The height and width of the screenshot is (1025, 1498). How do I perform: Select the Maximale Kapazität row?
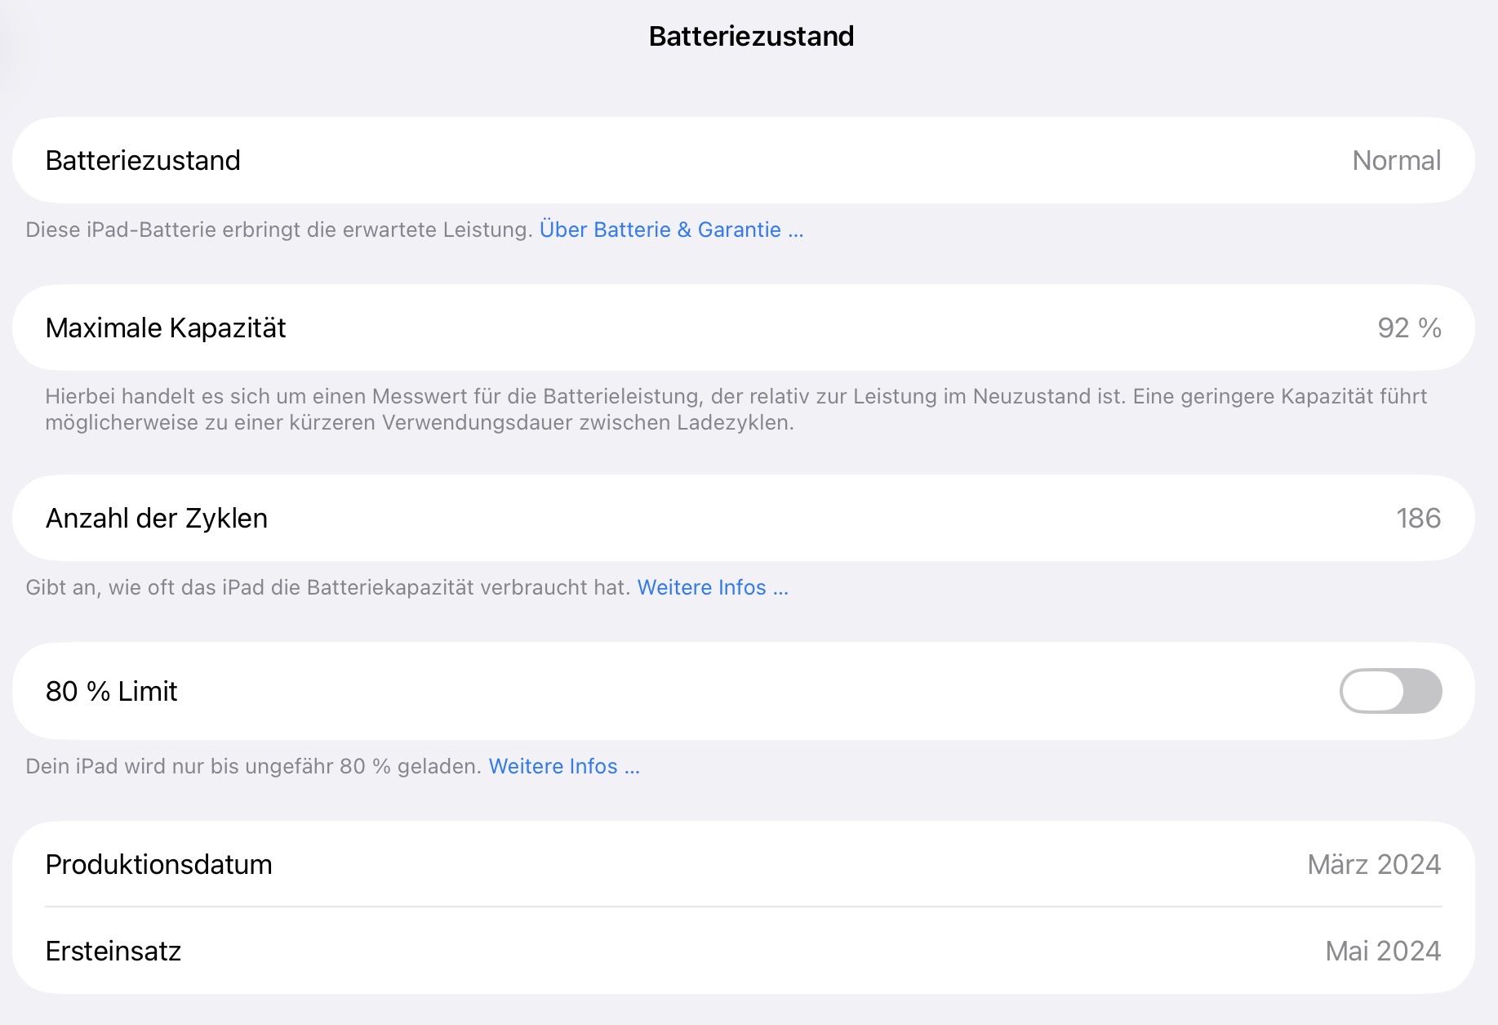[x=744, y=328]
